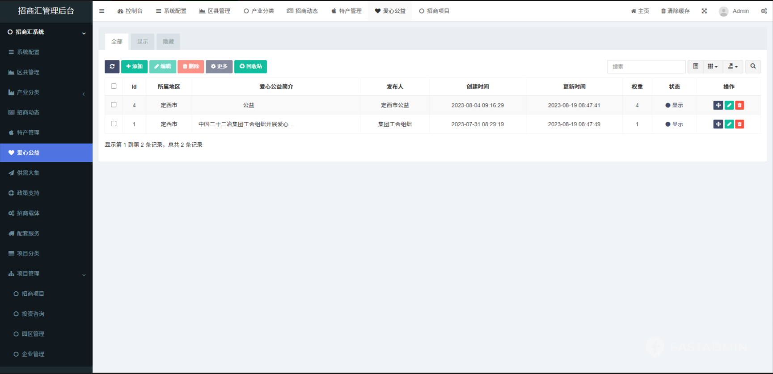Toggle the sidebar hamburger menu icon

[x=101, y=11]
